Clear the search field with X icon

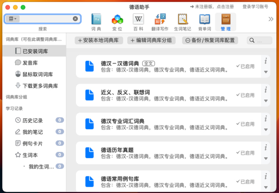pos(75,19)
